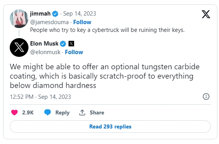The width and height of the screenshot is (219, 144).
Task: Click the small X affiliation badge
Action: (71, 44)
